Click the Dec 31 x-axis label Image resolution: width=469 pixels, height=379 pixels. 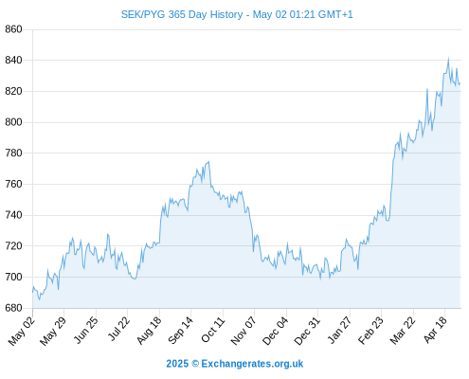307,331
